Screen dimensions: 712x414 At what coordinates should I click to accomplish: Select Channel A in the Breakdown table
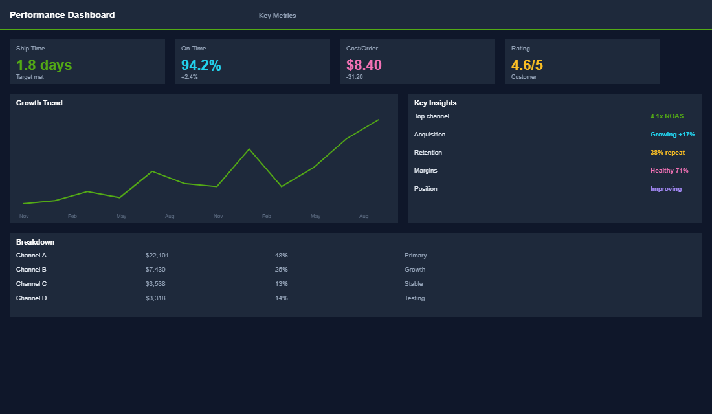31,255
